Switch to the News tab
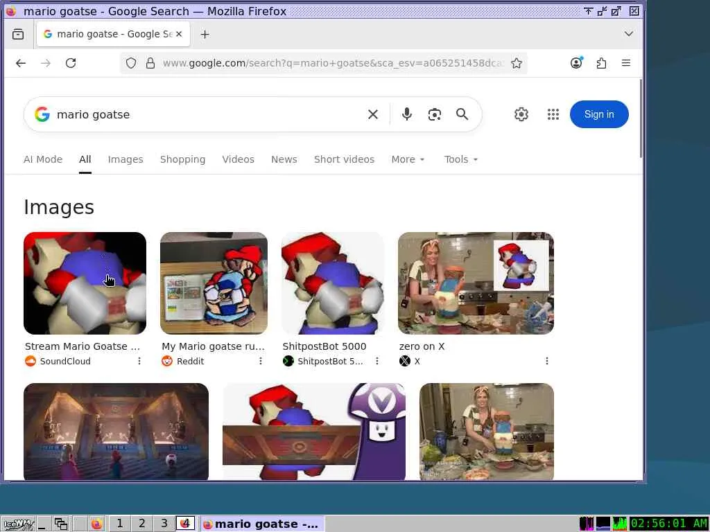710x532 pixels. click(284, 159)
